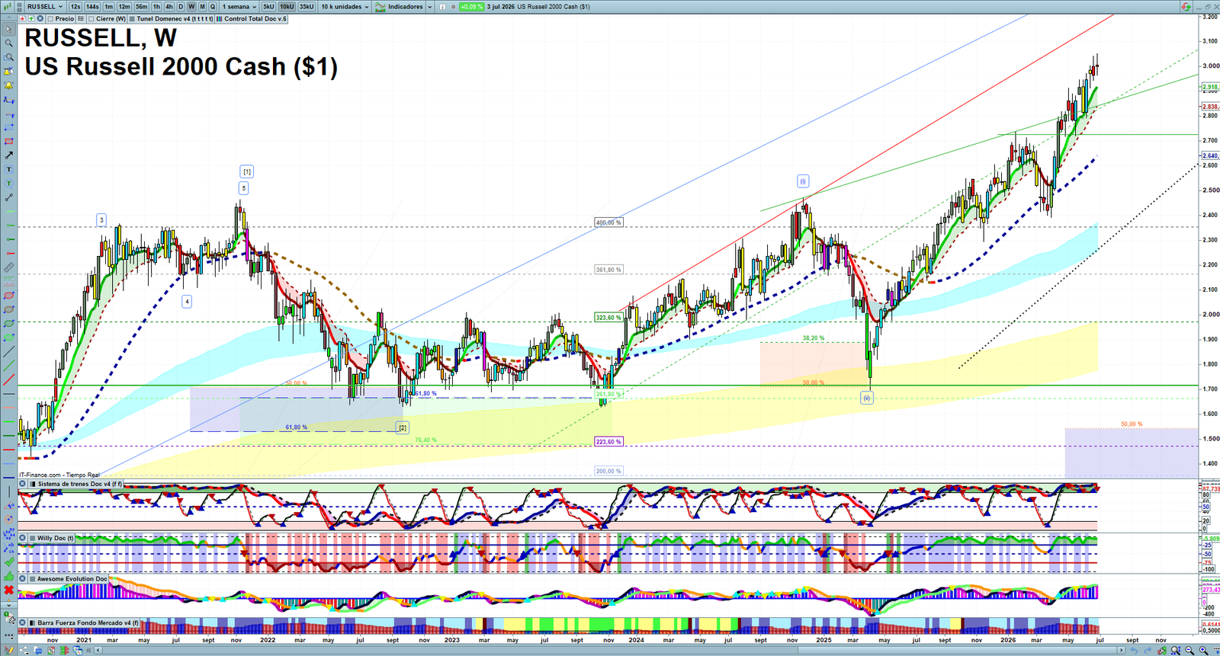Select the ruler measuring tool
Screen dimensions: 1220x656
tap(9, 267)
